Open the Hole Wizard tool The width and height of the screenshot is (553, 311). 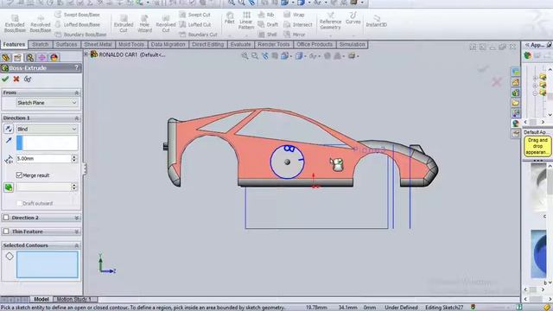(x=144, y=23)
